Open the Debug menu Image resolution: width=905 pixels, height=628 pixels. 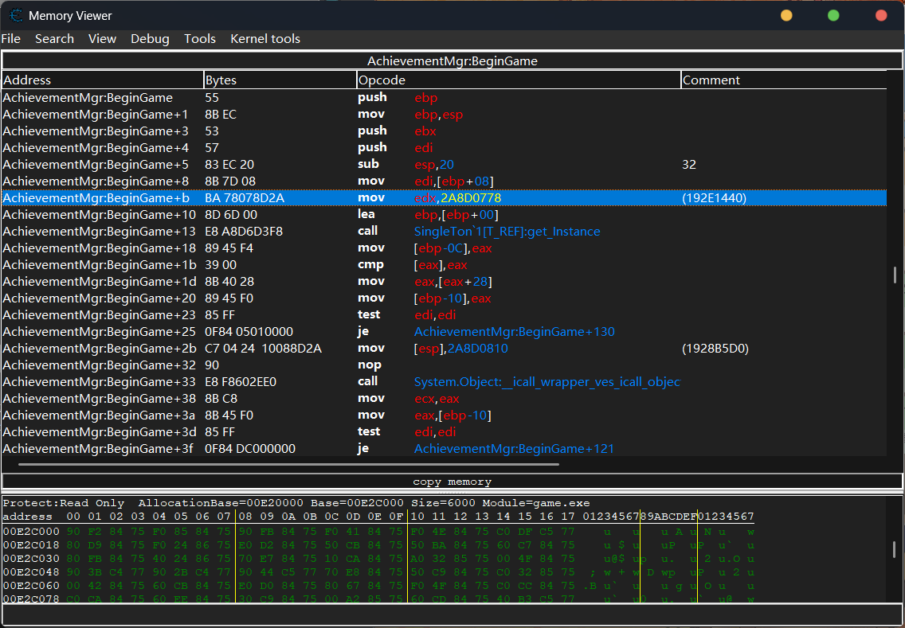[x=150, y=39]
